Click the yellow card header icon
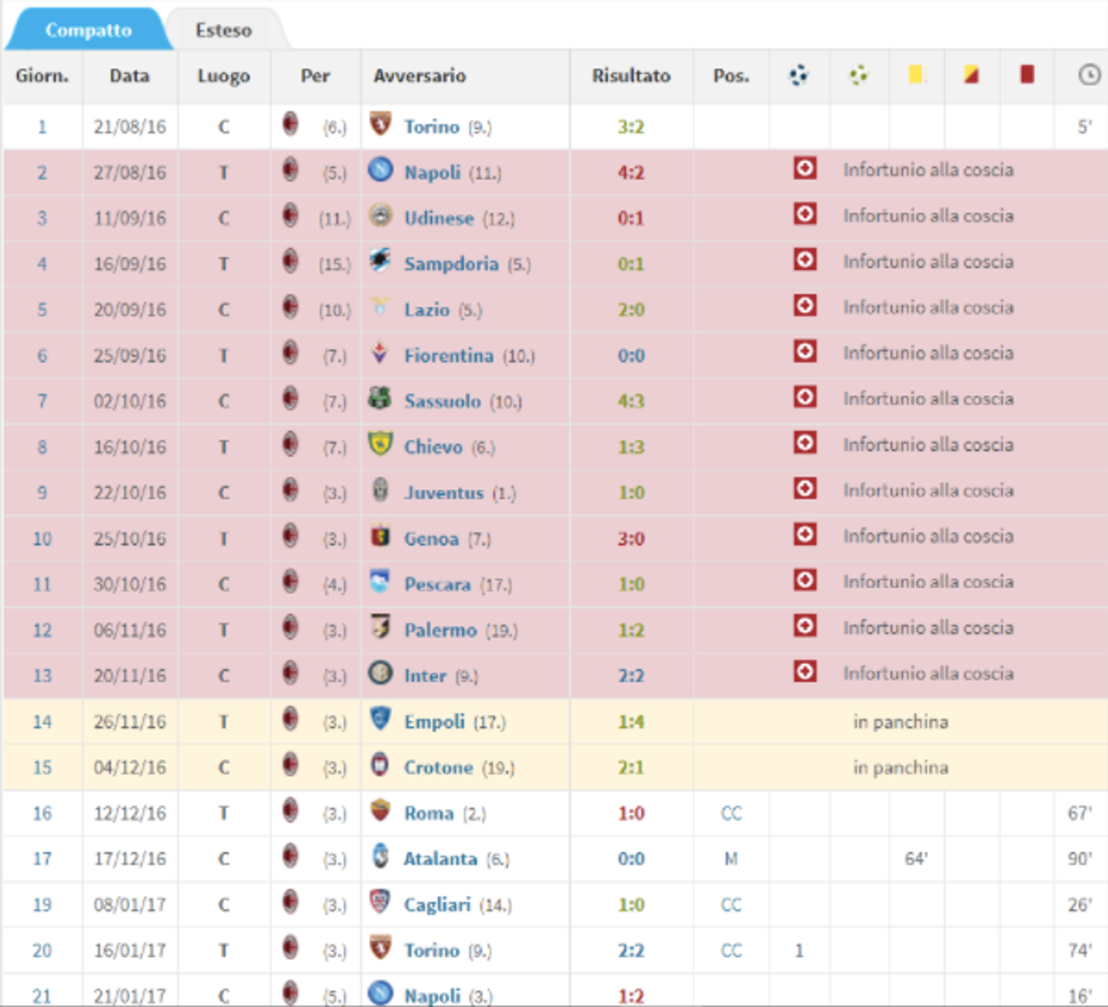Screen dimensions: 1108x1007 (915, 75)
